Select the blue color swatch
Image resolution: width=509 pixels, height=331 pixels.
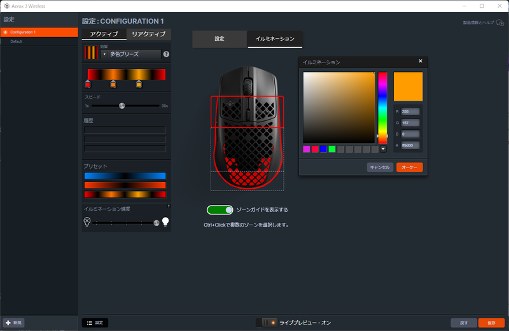coord(323,149)
